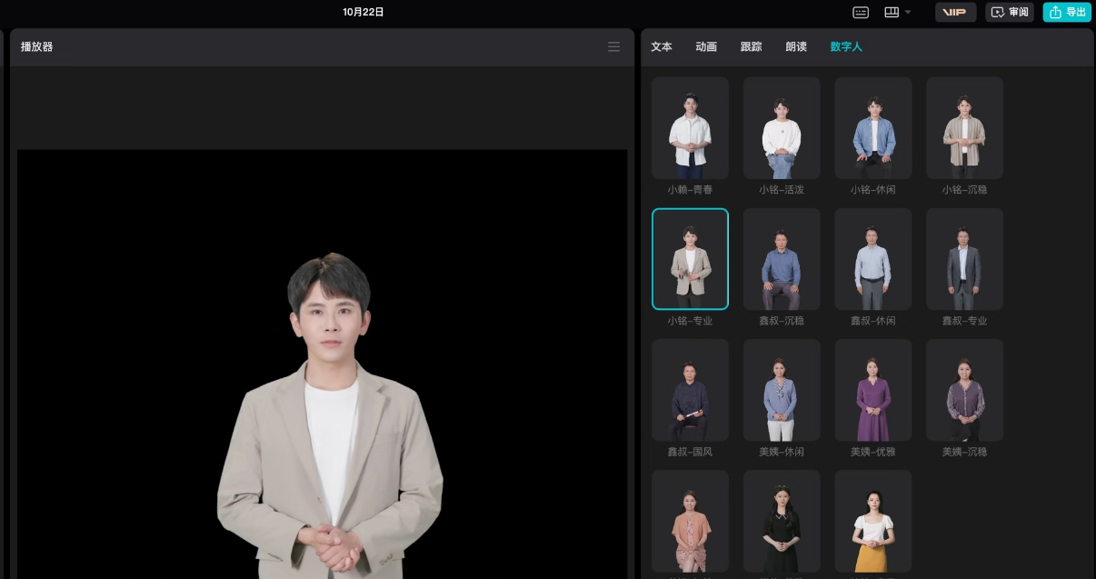Select the 小铭-活泼 avatar thumbnail

[782, 128]
